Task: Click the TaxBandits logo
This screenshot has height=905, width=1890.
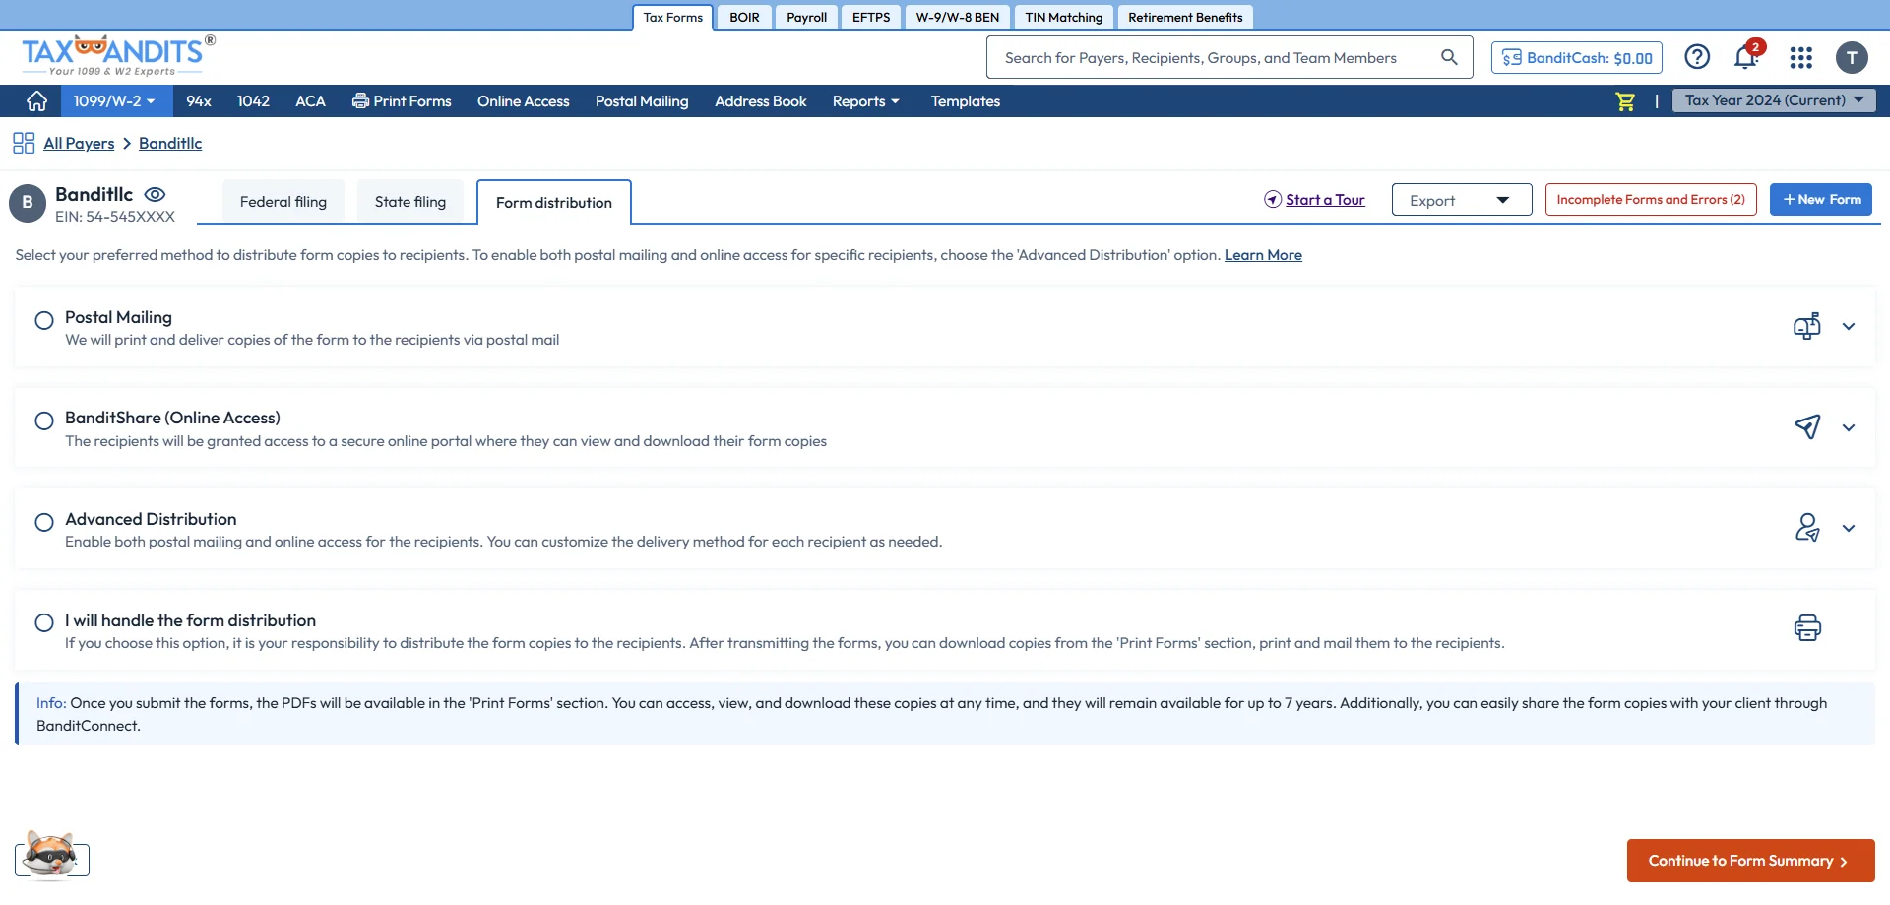Action: 118,56
